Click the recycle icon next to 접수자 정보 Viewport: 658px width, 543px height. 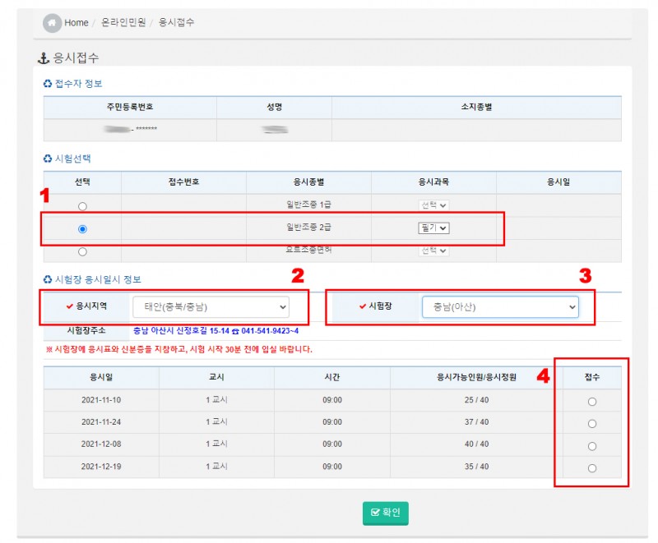[x=48, y=84]
